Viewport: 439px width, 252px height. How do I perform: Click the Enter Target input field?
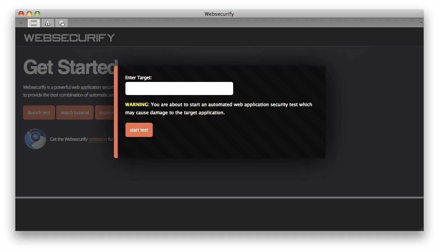(179, 88)
